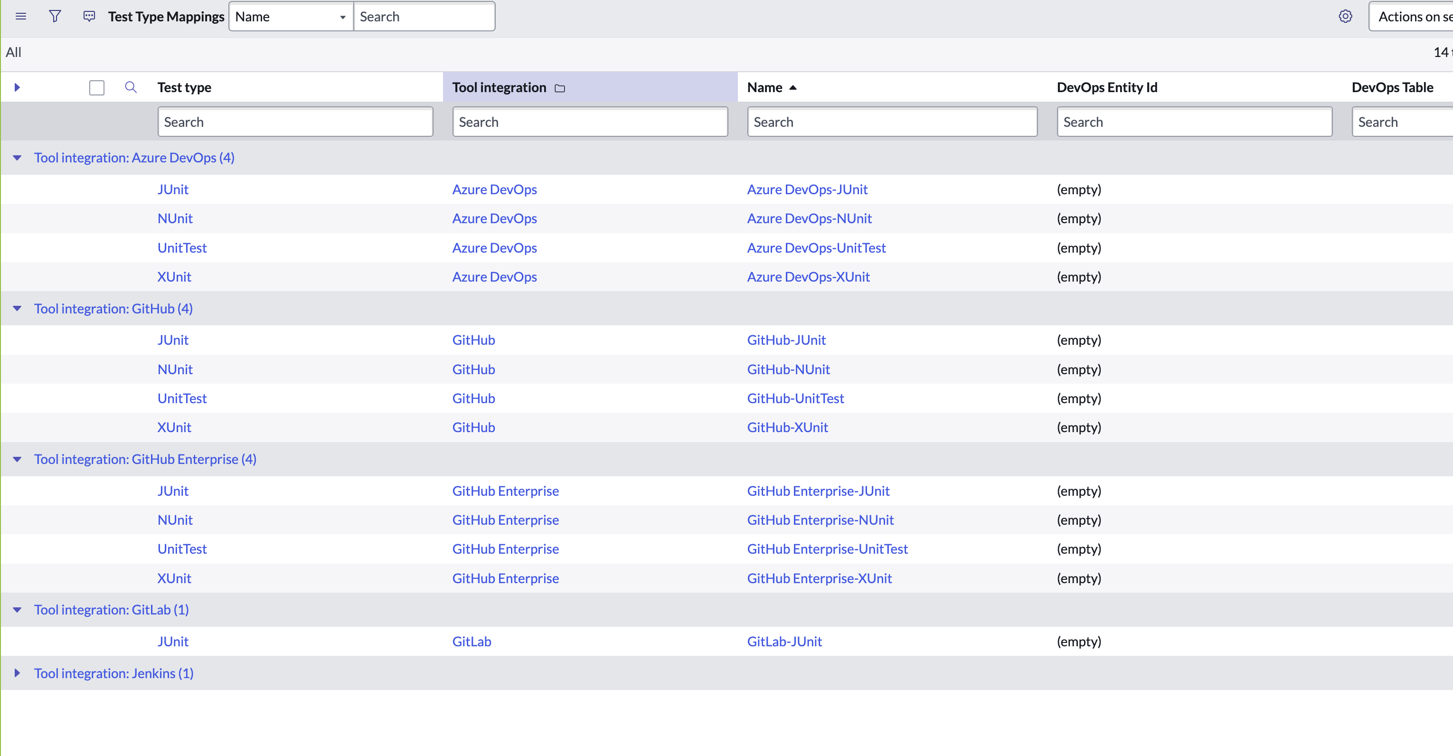Image resolution: width=1453 pixels, height=756 pixels.
Task: Click XUnit test type in Azure DevOps-XUnit row
Action: (174, 277)
